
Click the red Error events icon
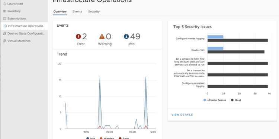click(x=78, y=37)
